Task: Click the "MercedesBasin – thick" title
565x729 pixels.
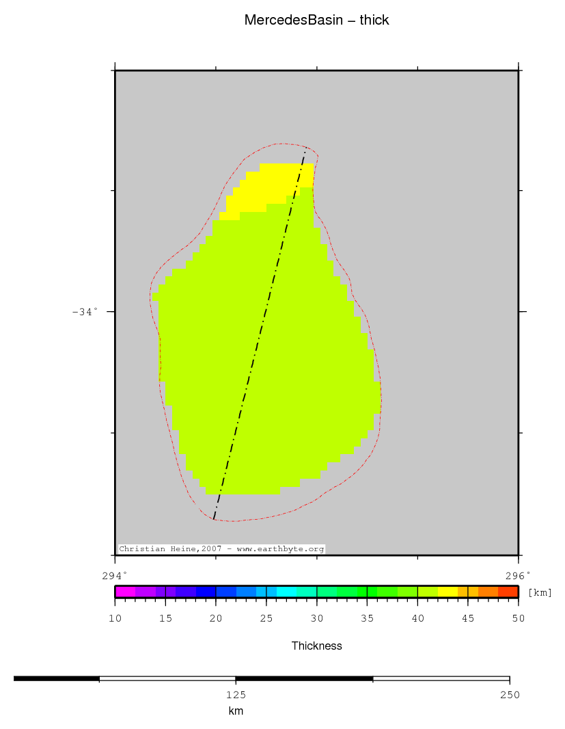Action: 316,21
